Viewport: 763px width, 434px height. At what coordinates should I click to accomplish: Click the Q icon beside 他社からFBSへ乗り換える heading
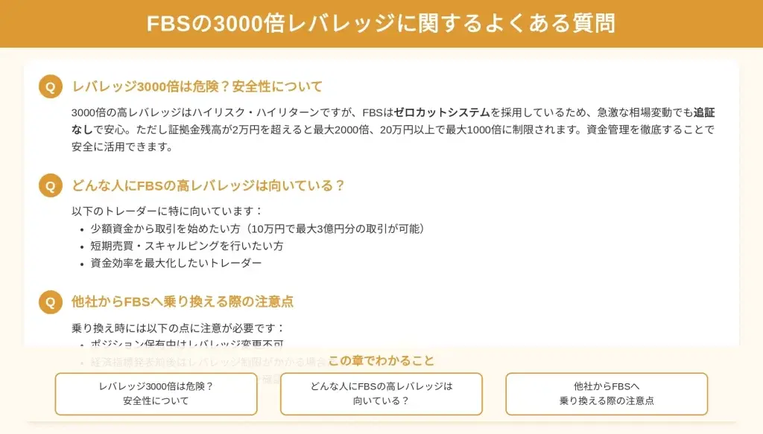click(x=50, y=301)
